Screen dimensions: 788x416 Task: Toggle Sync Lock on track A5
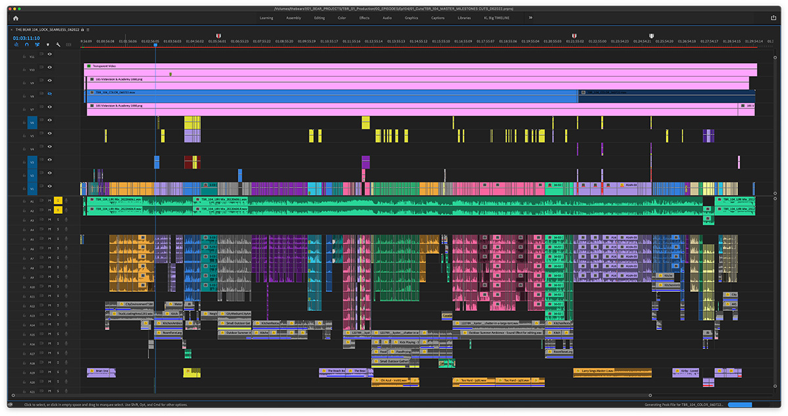tap(41, 239)
